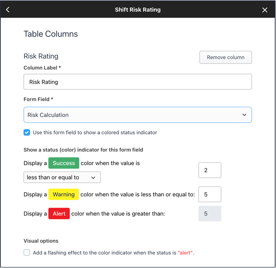Close the Shift Risk Rating dialog
276x268 pixels.
pos(264,10)
